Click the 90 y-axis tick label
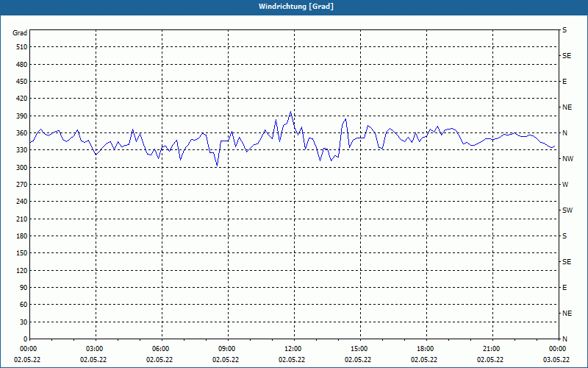Viewport: 588px width, 368px height. (24, 288)
